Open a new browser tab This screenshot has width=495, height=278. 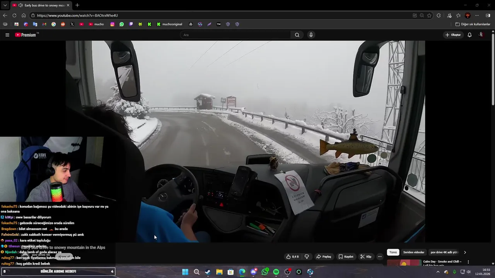click(77, 5)
